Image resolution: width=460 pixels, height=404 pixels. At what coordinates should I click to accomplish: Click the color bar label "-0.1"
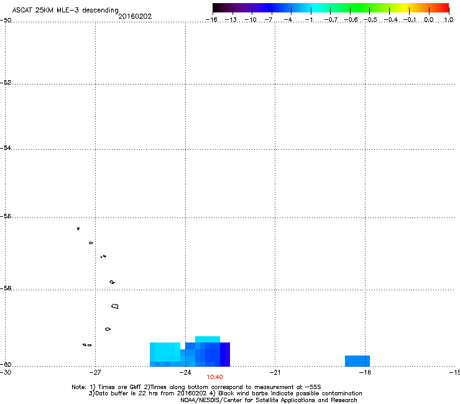[x=410, y=20]
